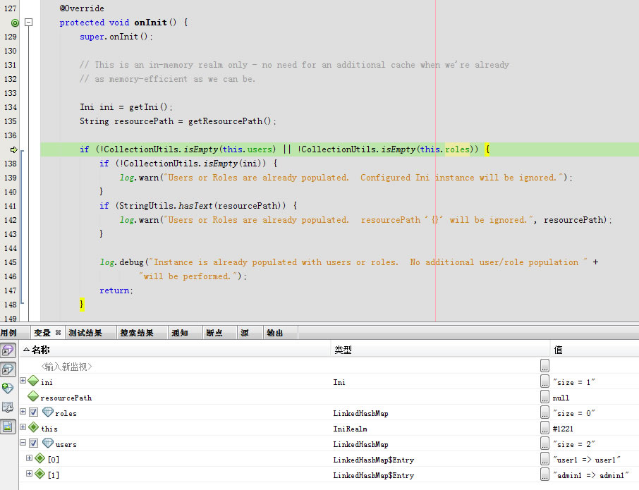Open the variable formatters wrench icon
Screen dimensions: 639x490
click(8, 407)
